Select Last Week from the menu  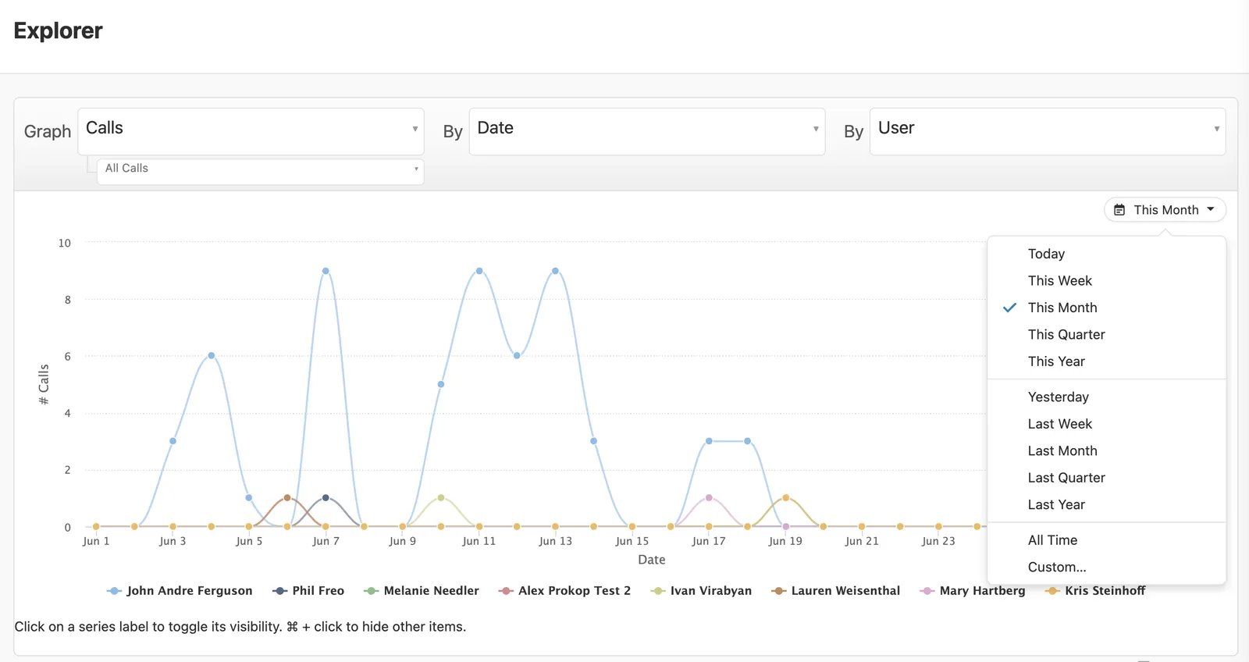1107,424
